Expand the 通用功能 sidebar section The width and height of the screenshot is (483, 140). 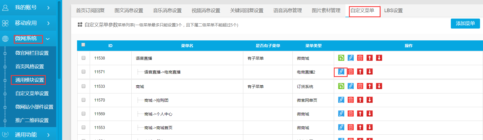(x=28, y=134)
